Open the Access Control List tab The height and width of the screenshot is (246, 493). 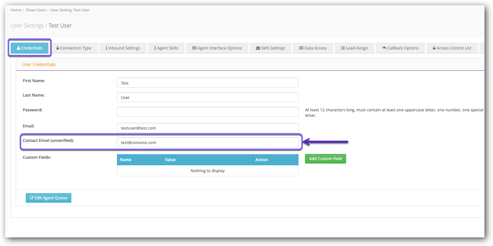(452, 48)
